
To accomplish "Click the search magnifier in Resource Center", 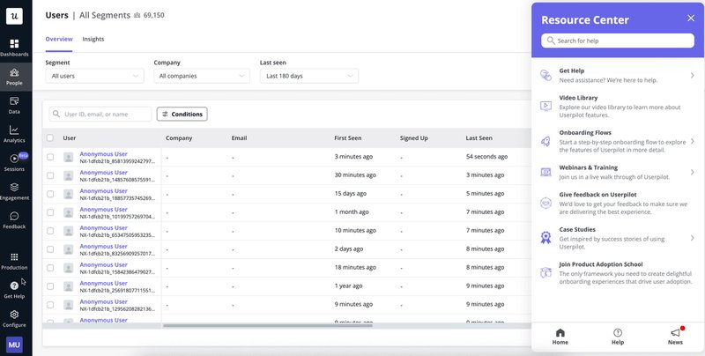I will (x=551, y=41).
